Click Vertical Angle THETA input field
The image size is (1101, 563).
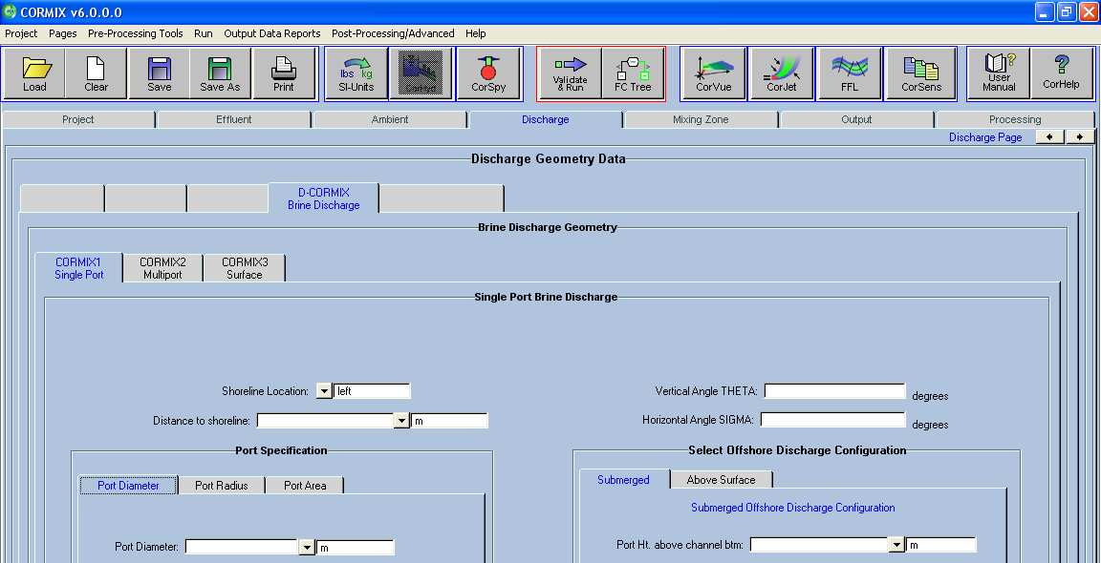[x=835, y=391]
